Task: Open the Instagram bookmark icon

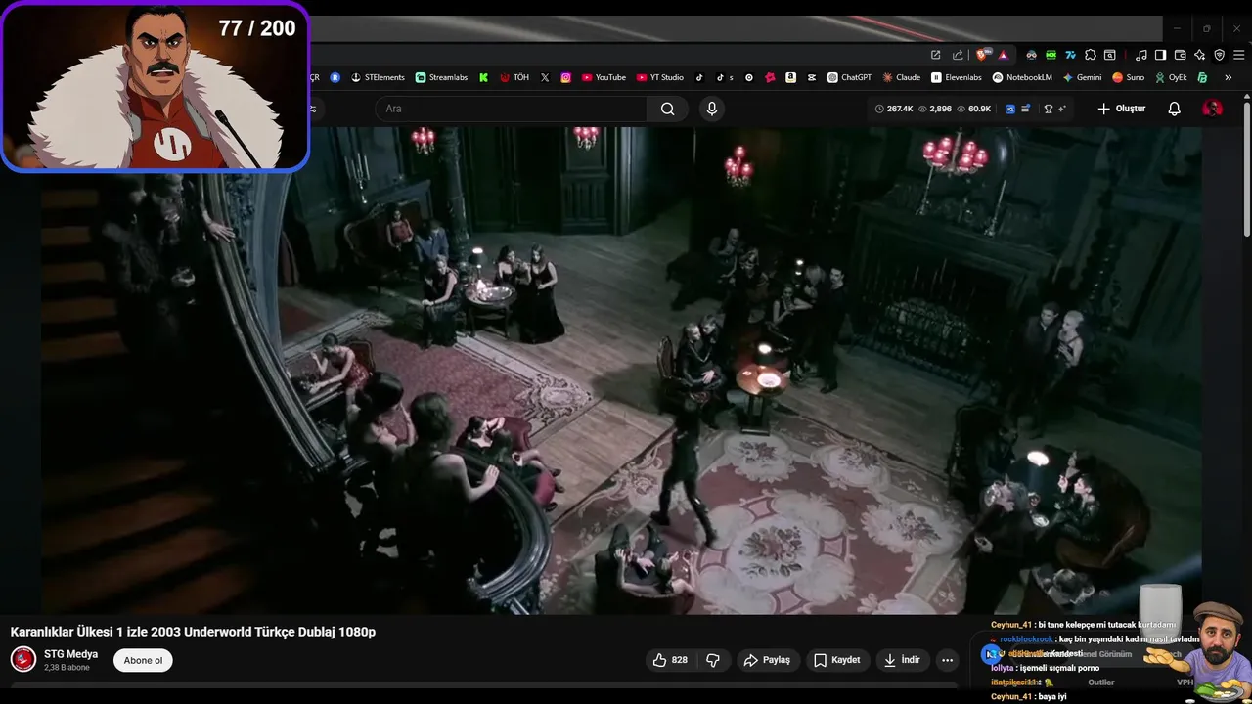Action: click(565, 77)
